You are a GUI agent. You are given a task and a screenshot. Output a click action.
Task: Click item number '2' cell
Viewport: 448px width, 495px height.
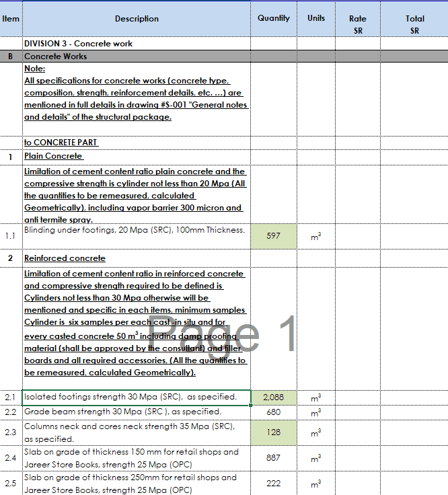click(11, 258)
